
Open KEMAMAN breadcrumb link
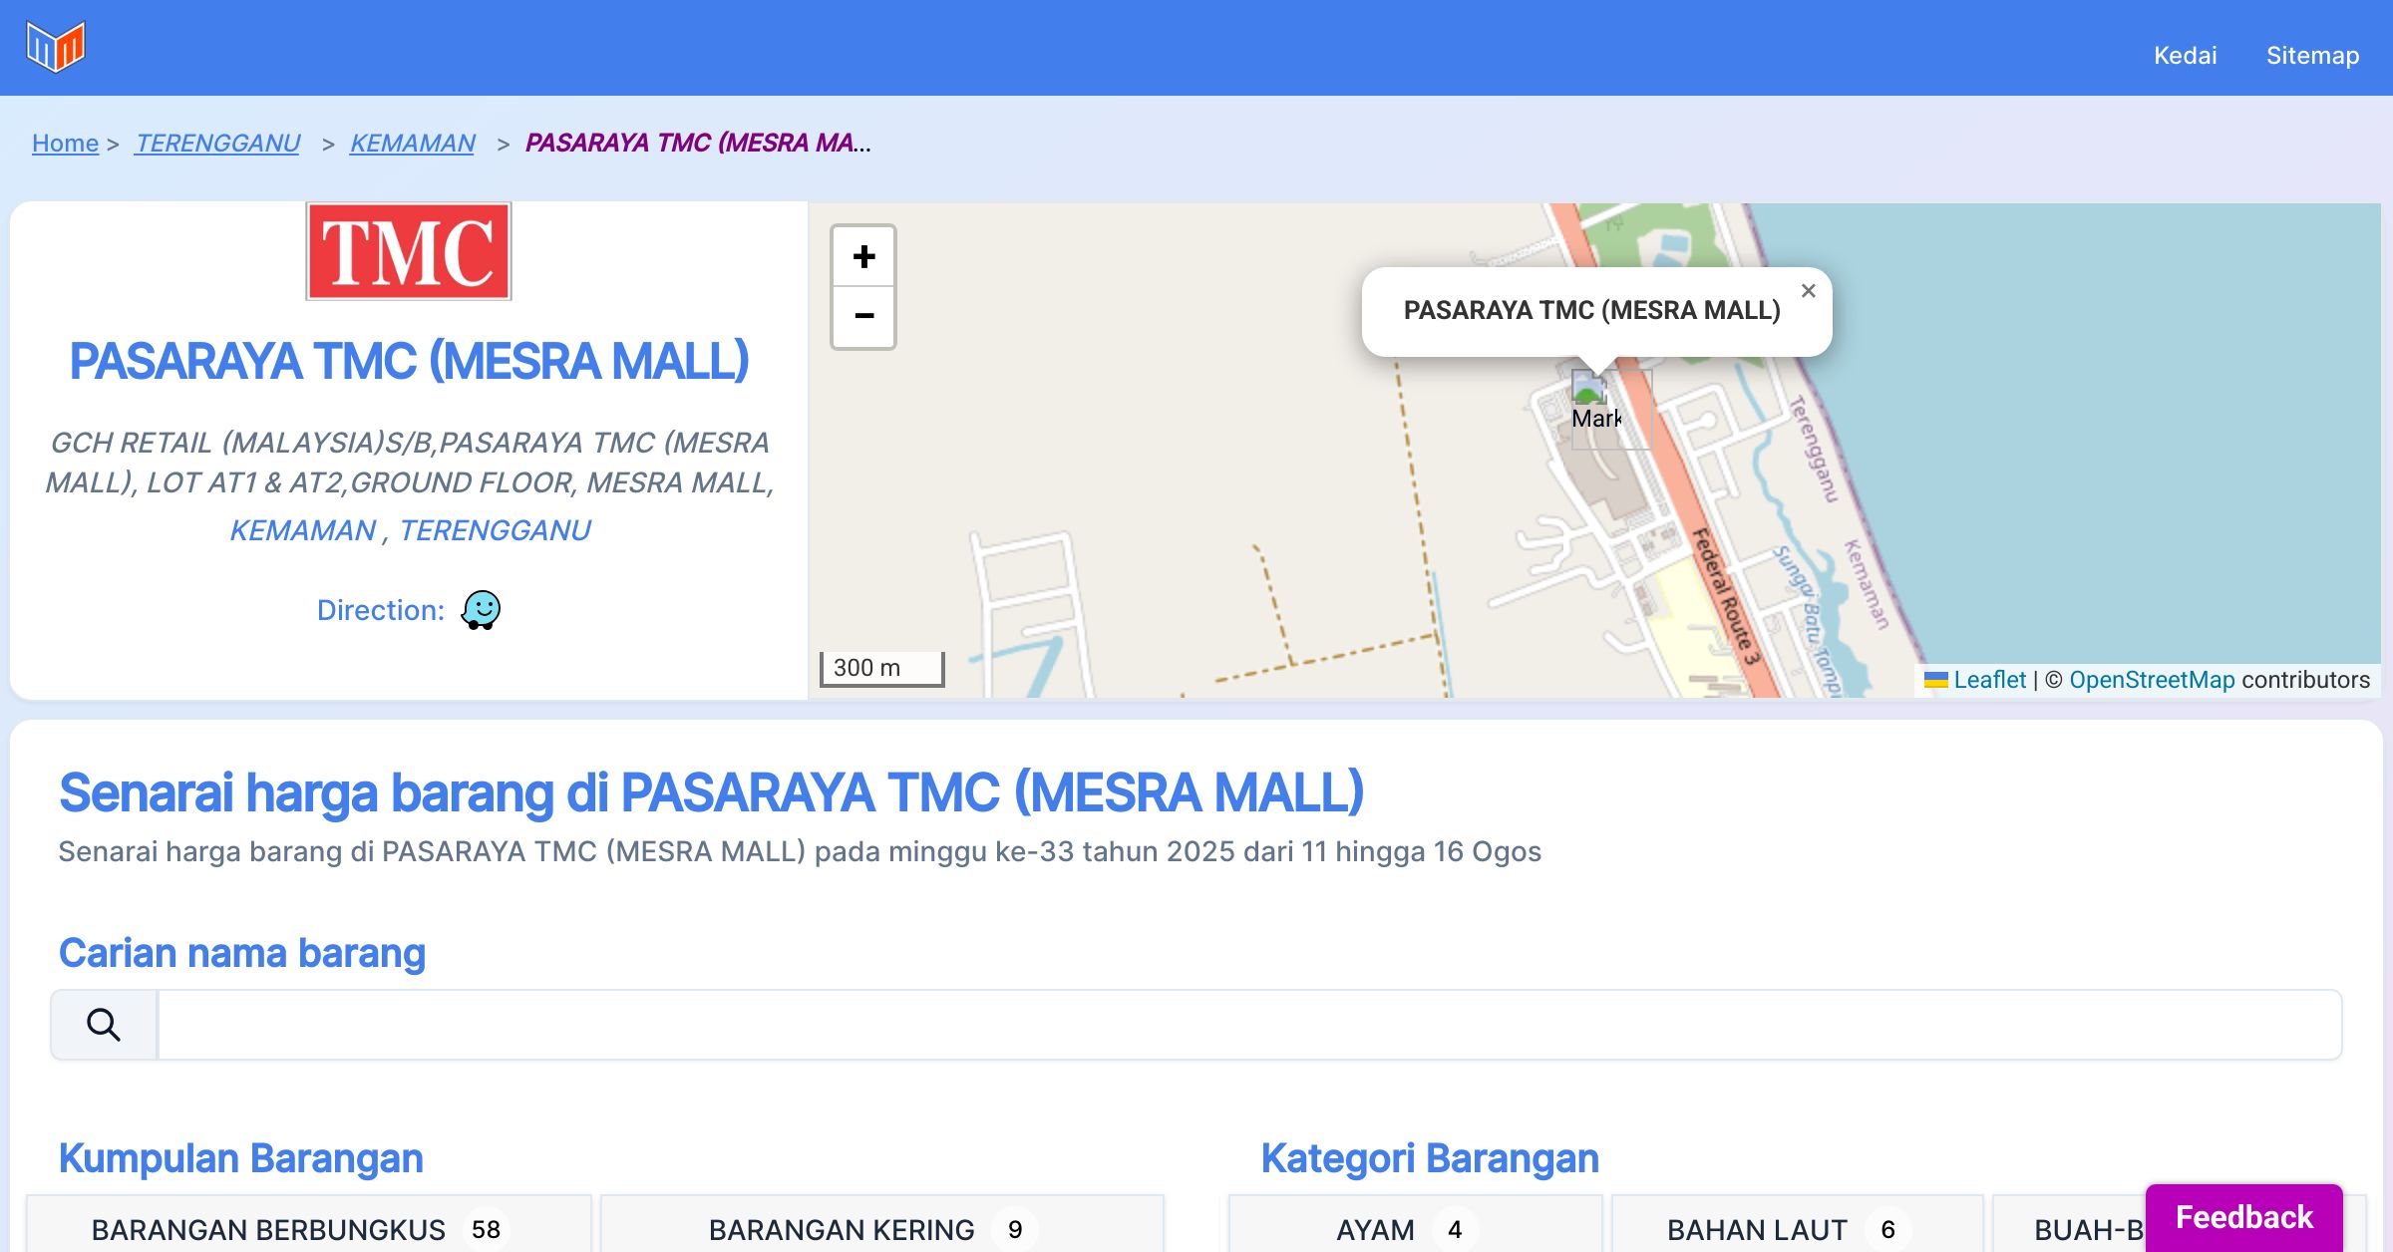click(x=412, y=144)
